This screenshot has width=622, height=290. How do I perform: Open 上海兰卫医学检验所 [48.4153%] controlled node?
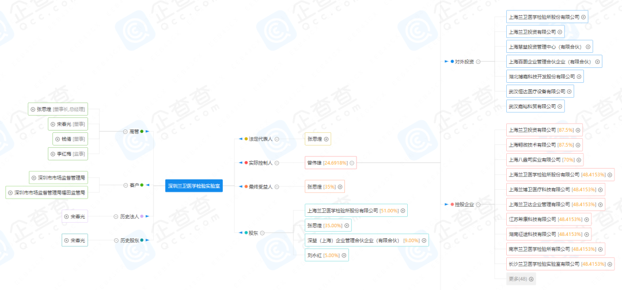(560, 175)
